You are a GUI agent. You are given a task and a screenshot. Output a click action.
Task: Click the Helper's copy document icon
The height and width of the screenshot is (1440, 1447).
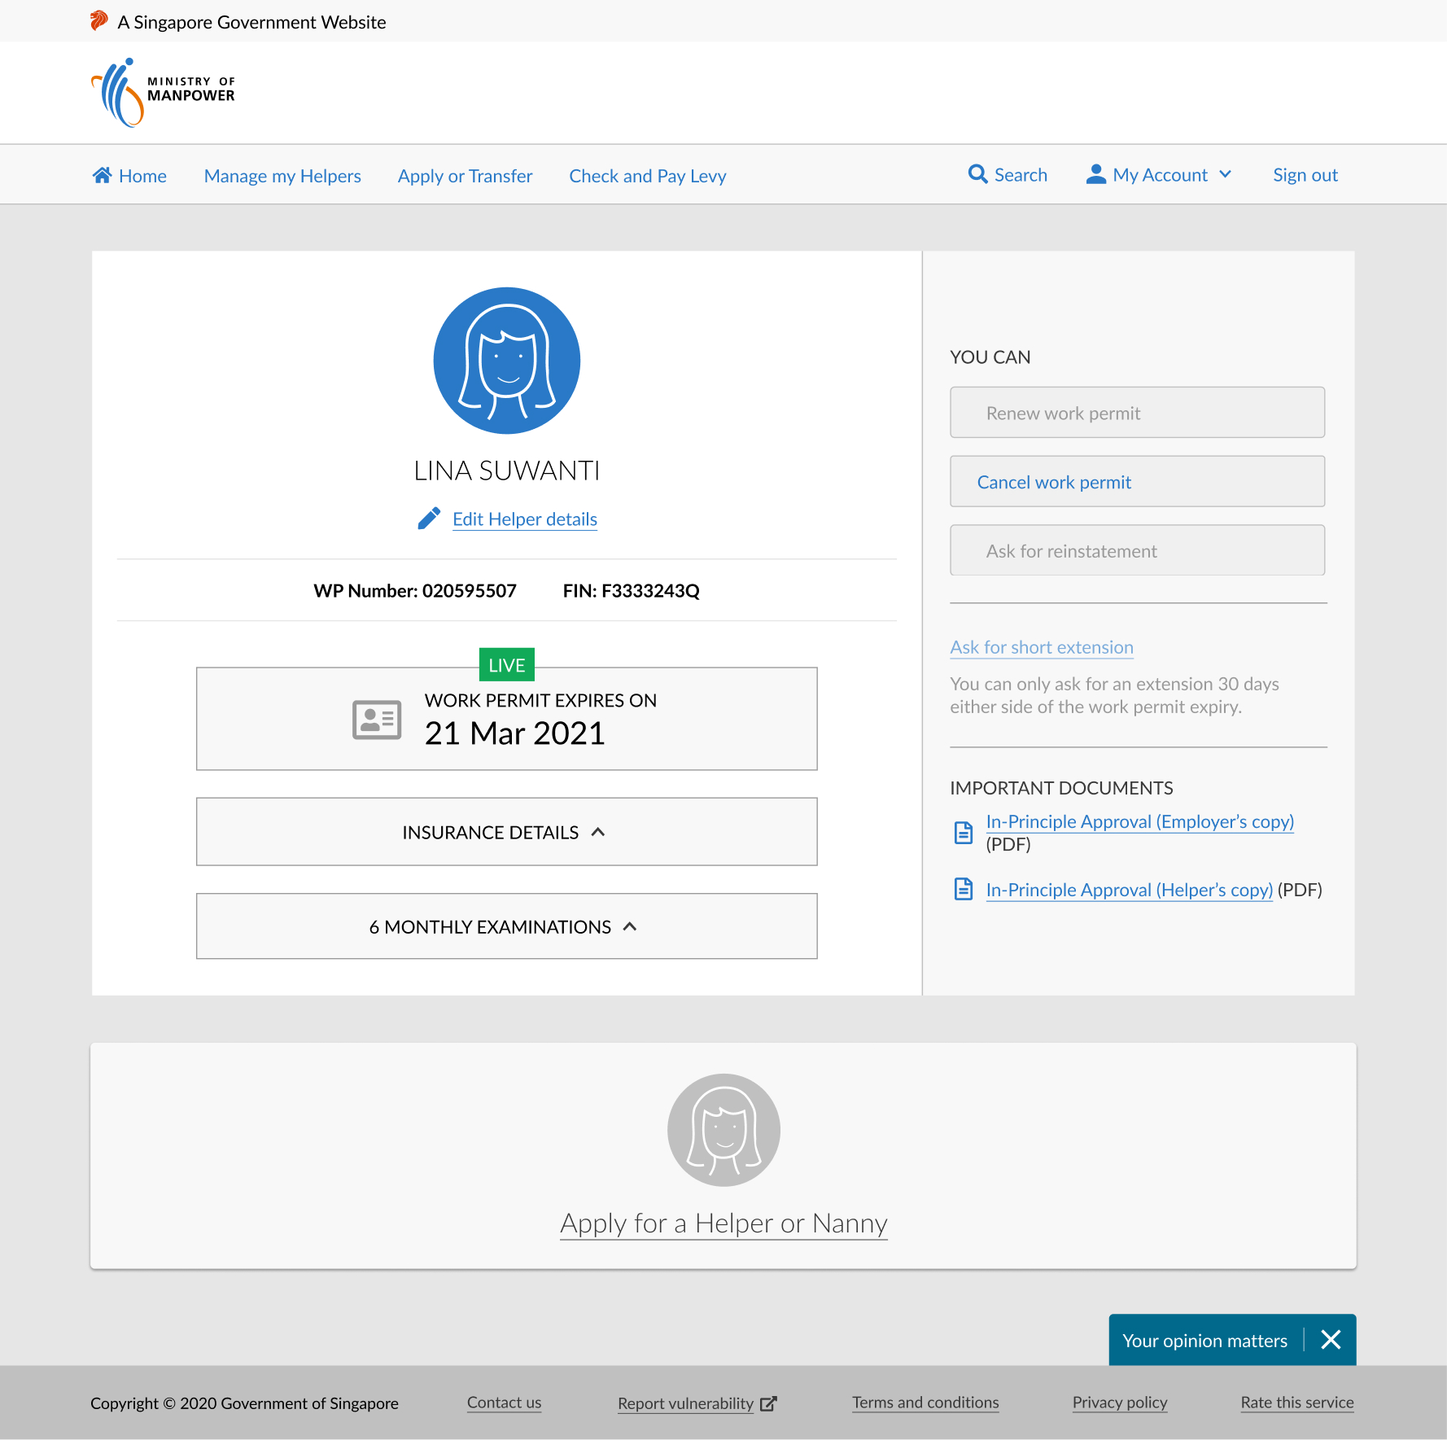964,889
